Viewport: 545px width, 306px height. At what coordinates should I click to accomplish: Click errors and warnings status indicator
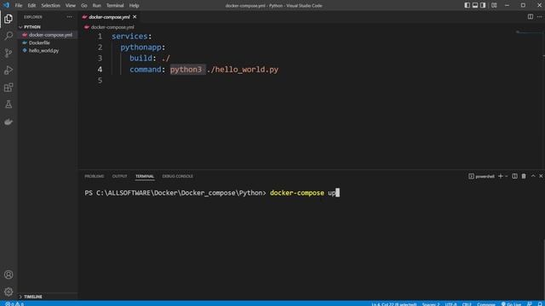click(x=14, y=303)
